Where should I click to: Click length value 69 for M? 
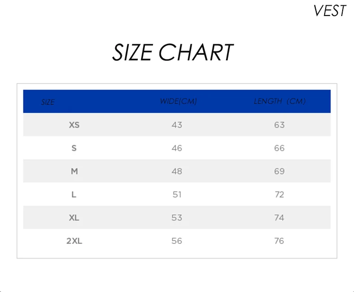(279, 171)
